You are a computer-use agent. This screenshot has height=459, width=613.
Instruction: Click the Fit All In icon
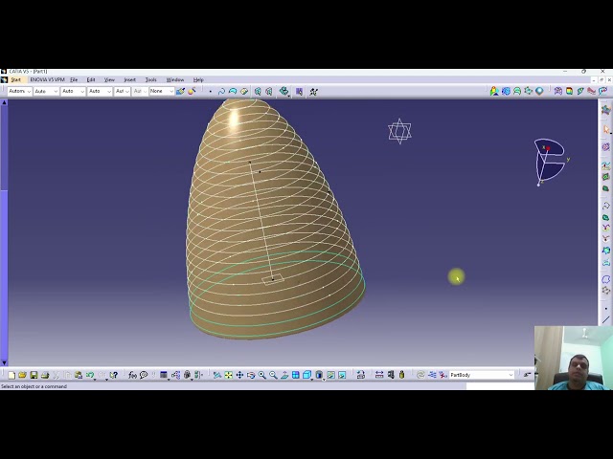click(228, 375)
